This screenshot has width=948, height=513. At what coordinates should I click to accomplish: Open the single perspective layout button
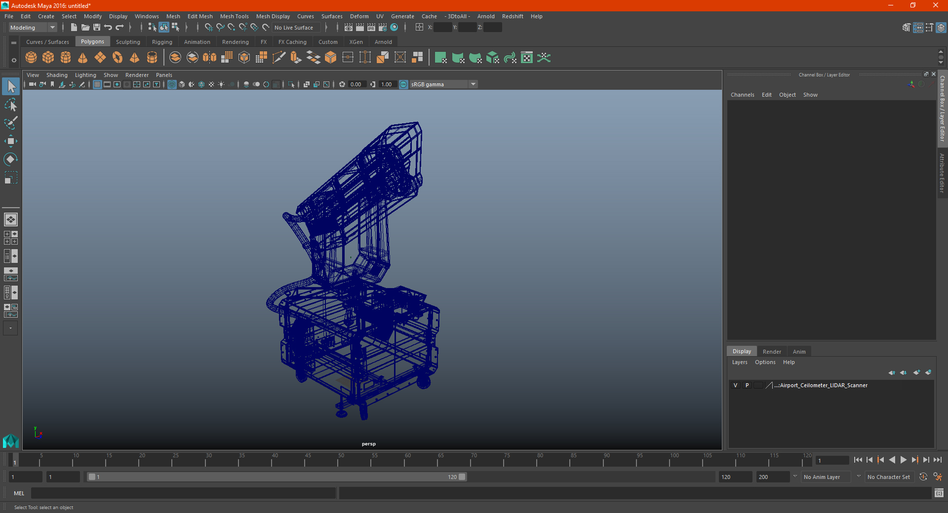pyautogui.click(x=11, y=220)
